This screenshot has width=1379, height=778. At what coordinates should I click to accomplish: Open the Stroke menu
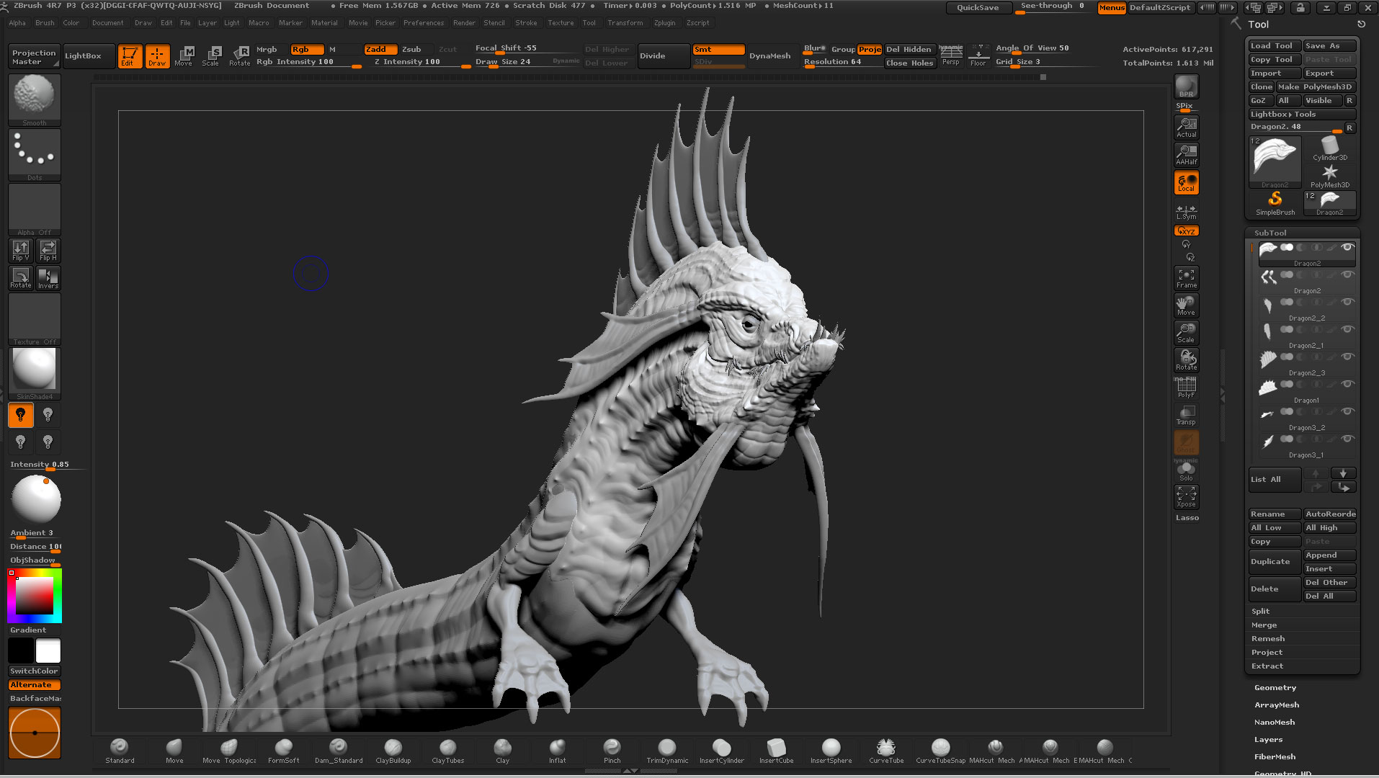[526, 23]
